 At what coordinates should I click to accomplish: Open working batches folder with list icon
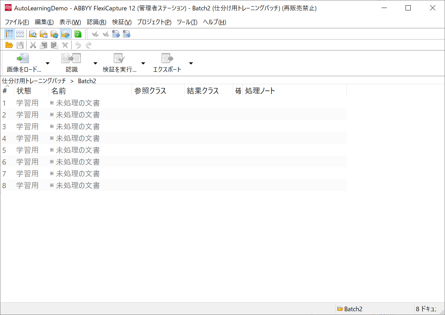click(x=44, y=34)
